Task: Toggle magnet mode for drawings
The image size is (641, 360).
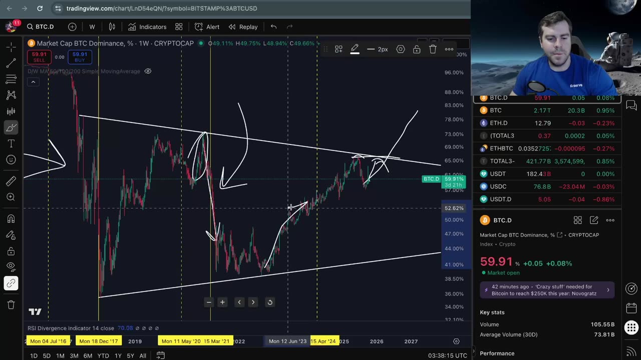Action: coord(11,218)
